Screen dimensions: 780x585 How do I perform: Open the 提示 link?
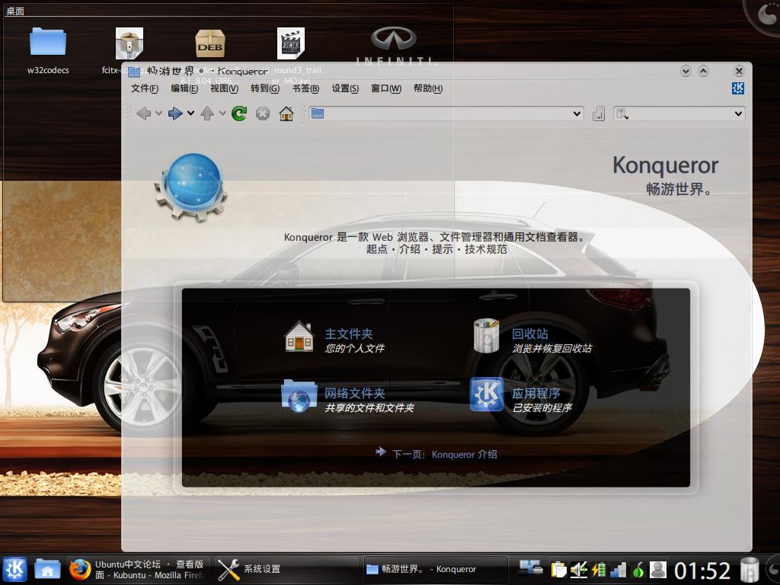point(443,249)
